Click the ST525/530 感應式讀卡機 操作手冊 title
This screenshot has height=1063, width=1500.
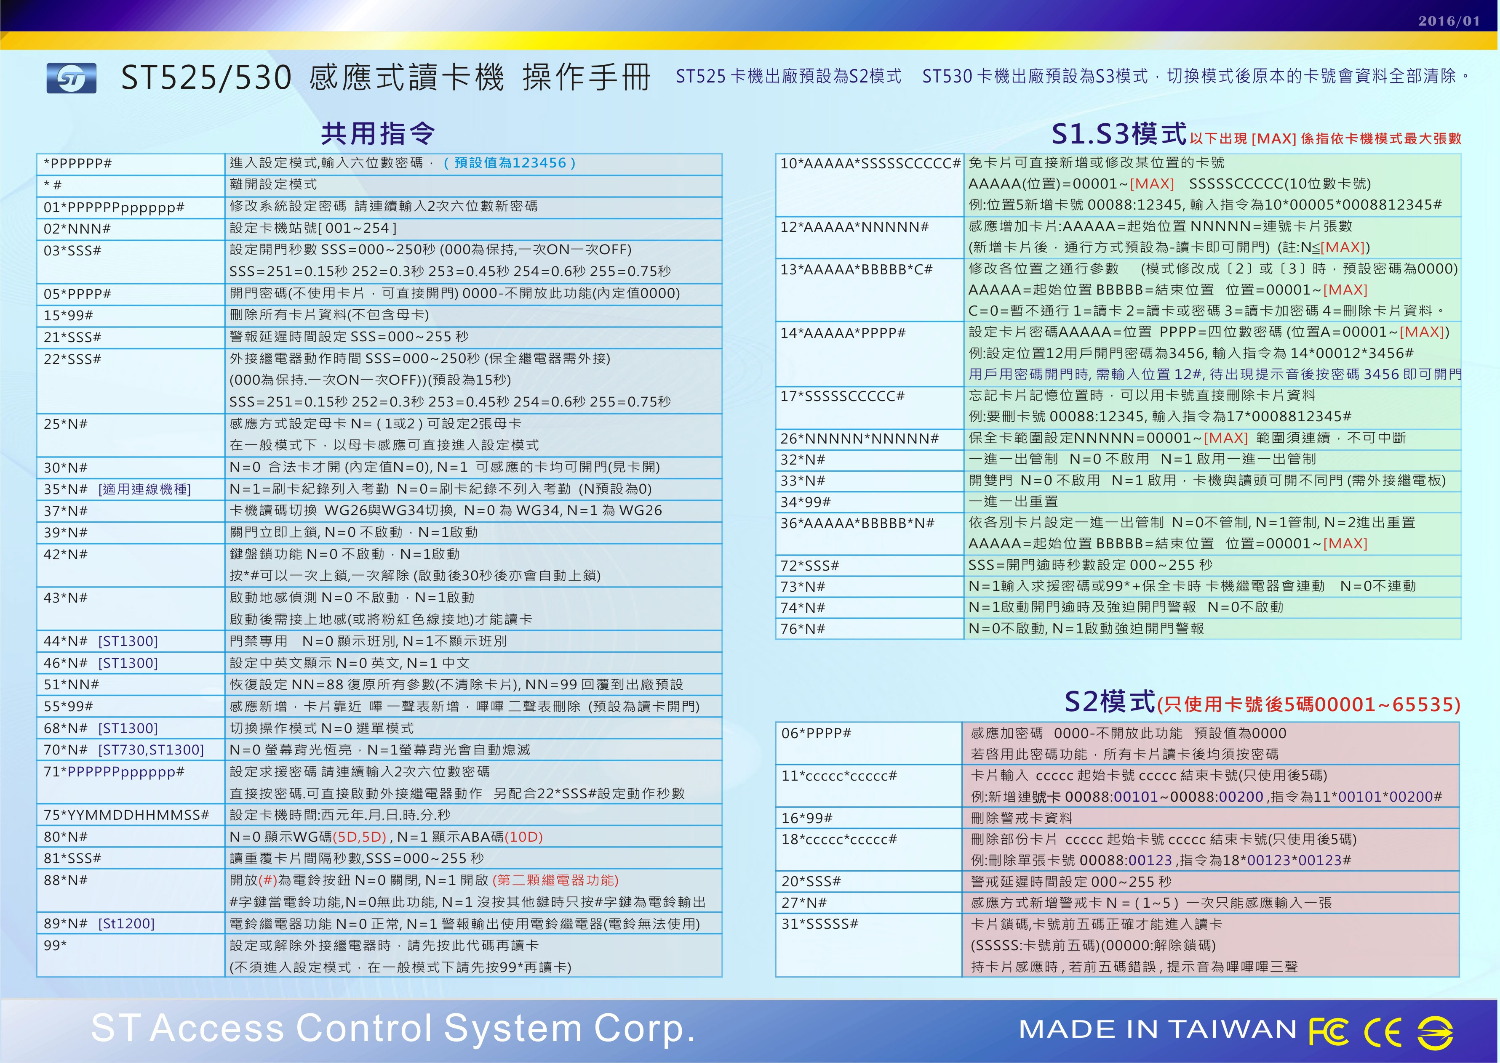385,78
